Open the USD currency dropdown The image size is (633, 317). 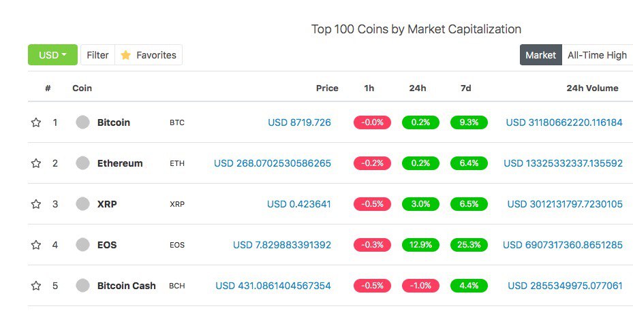pos(52,55)
